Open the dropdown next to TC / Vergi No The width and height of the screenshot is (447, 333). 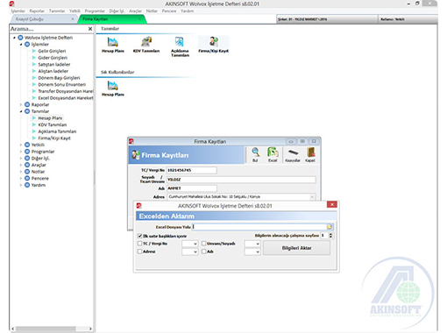(190, 244)
